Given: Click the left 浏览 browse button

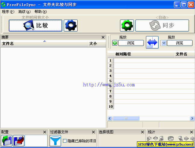Looking at the screenshot, I should [x=131, y=43].
